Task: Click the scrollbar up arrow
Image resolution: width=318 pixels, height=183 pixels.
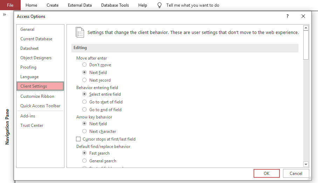Action: [x=306, y=28]
